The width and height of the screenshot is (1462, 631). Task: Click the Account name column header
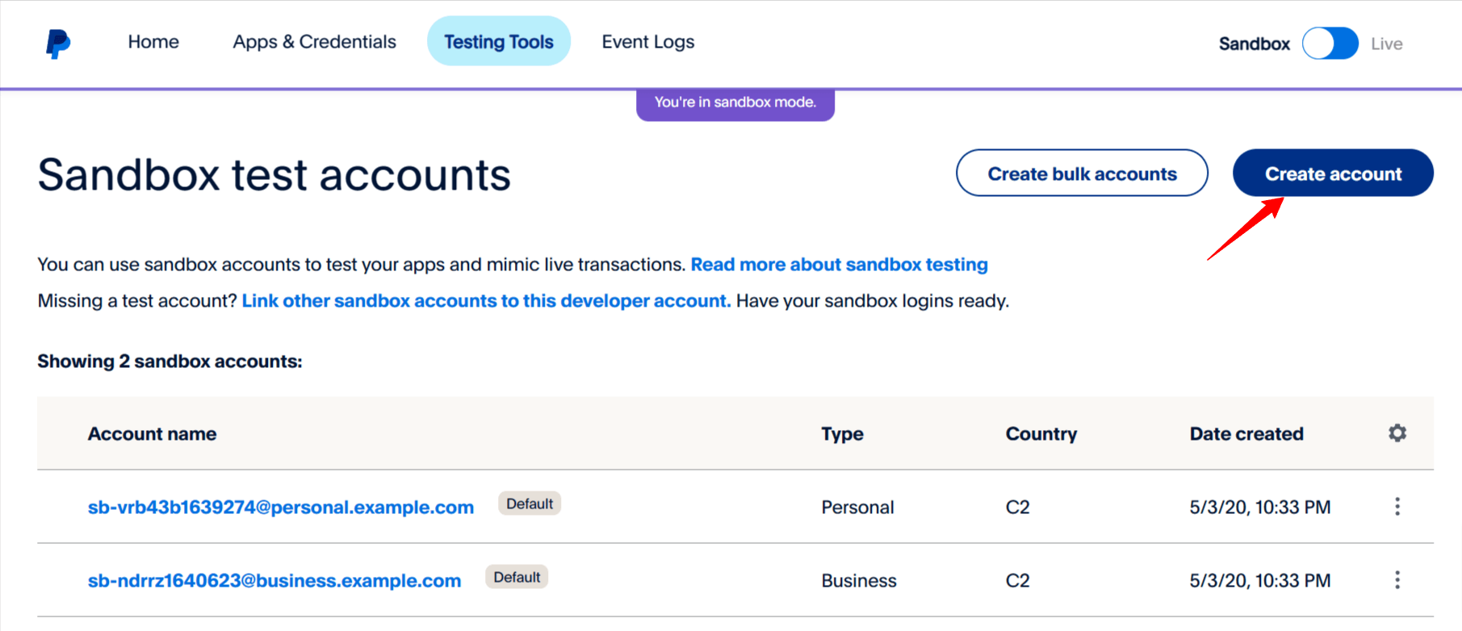tap(152, 434)
